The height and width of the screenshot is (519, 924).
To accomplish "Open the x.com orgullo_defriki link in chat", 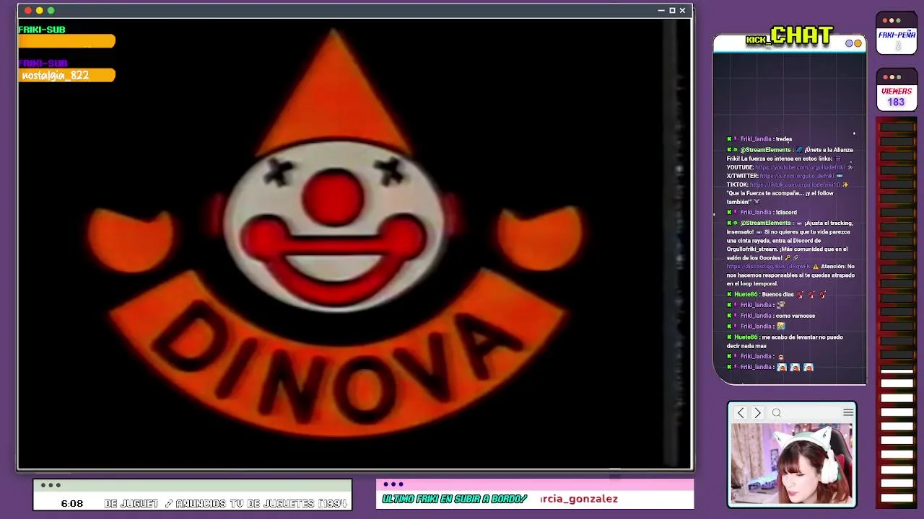I will pos(797,176).
